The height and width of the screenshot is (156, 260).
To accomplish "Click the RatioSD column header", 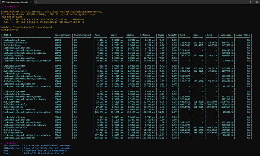I will point(172,35).
